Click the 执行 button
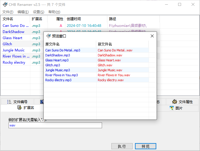This screenshot has width=200, height=151. [x=122, y=146]
